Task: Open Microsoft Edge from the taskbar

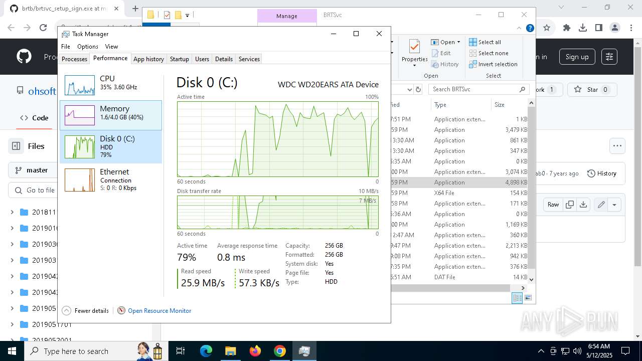Action: point(206,351)
